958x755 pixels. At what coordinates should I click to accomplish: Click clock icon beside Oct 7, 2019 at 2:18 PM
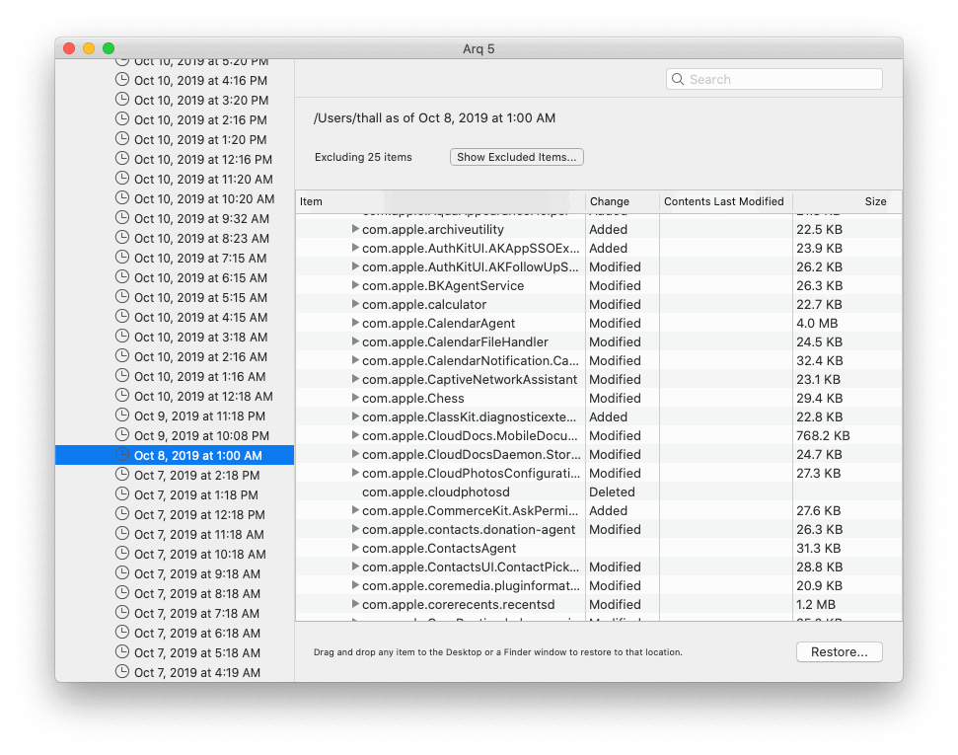click(122, 475)
